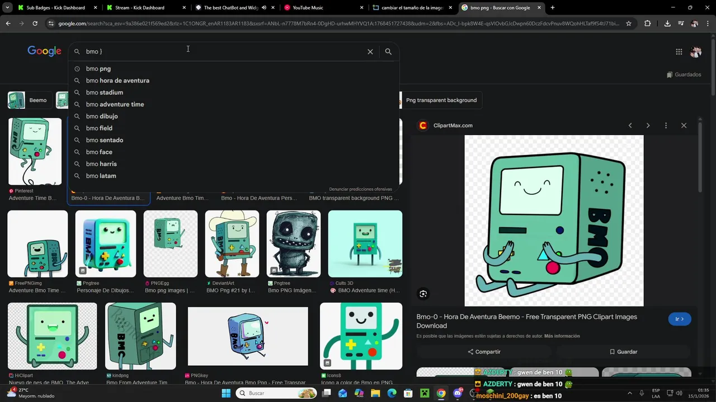
Task: Click ClipartMax.com source name
Action: (453, 126)
